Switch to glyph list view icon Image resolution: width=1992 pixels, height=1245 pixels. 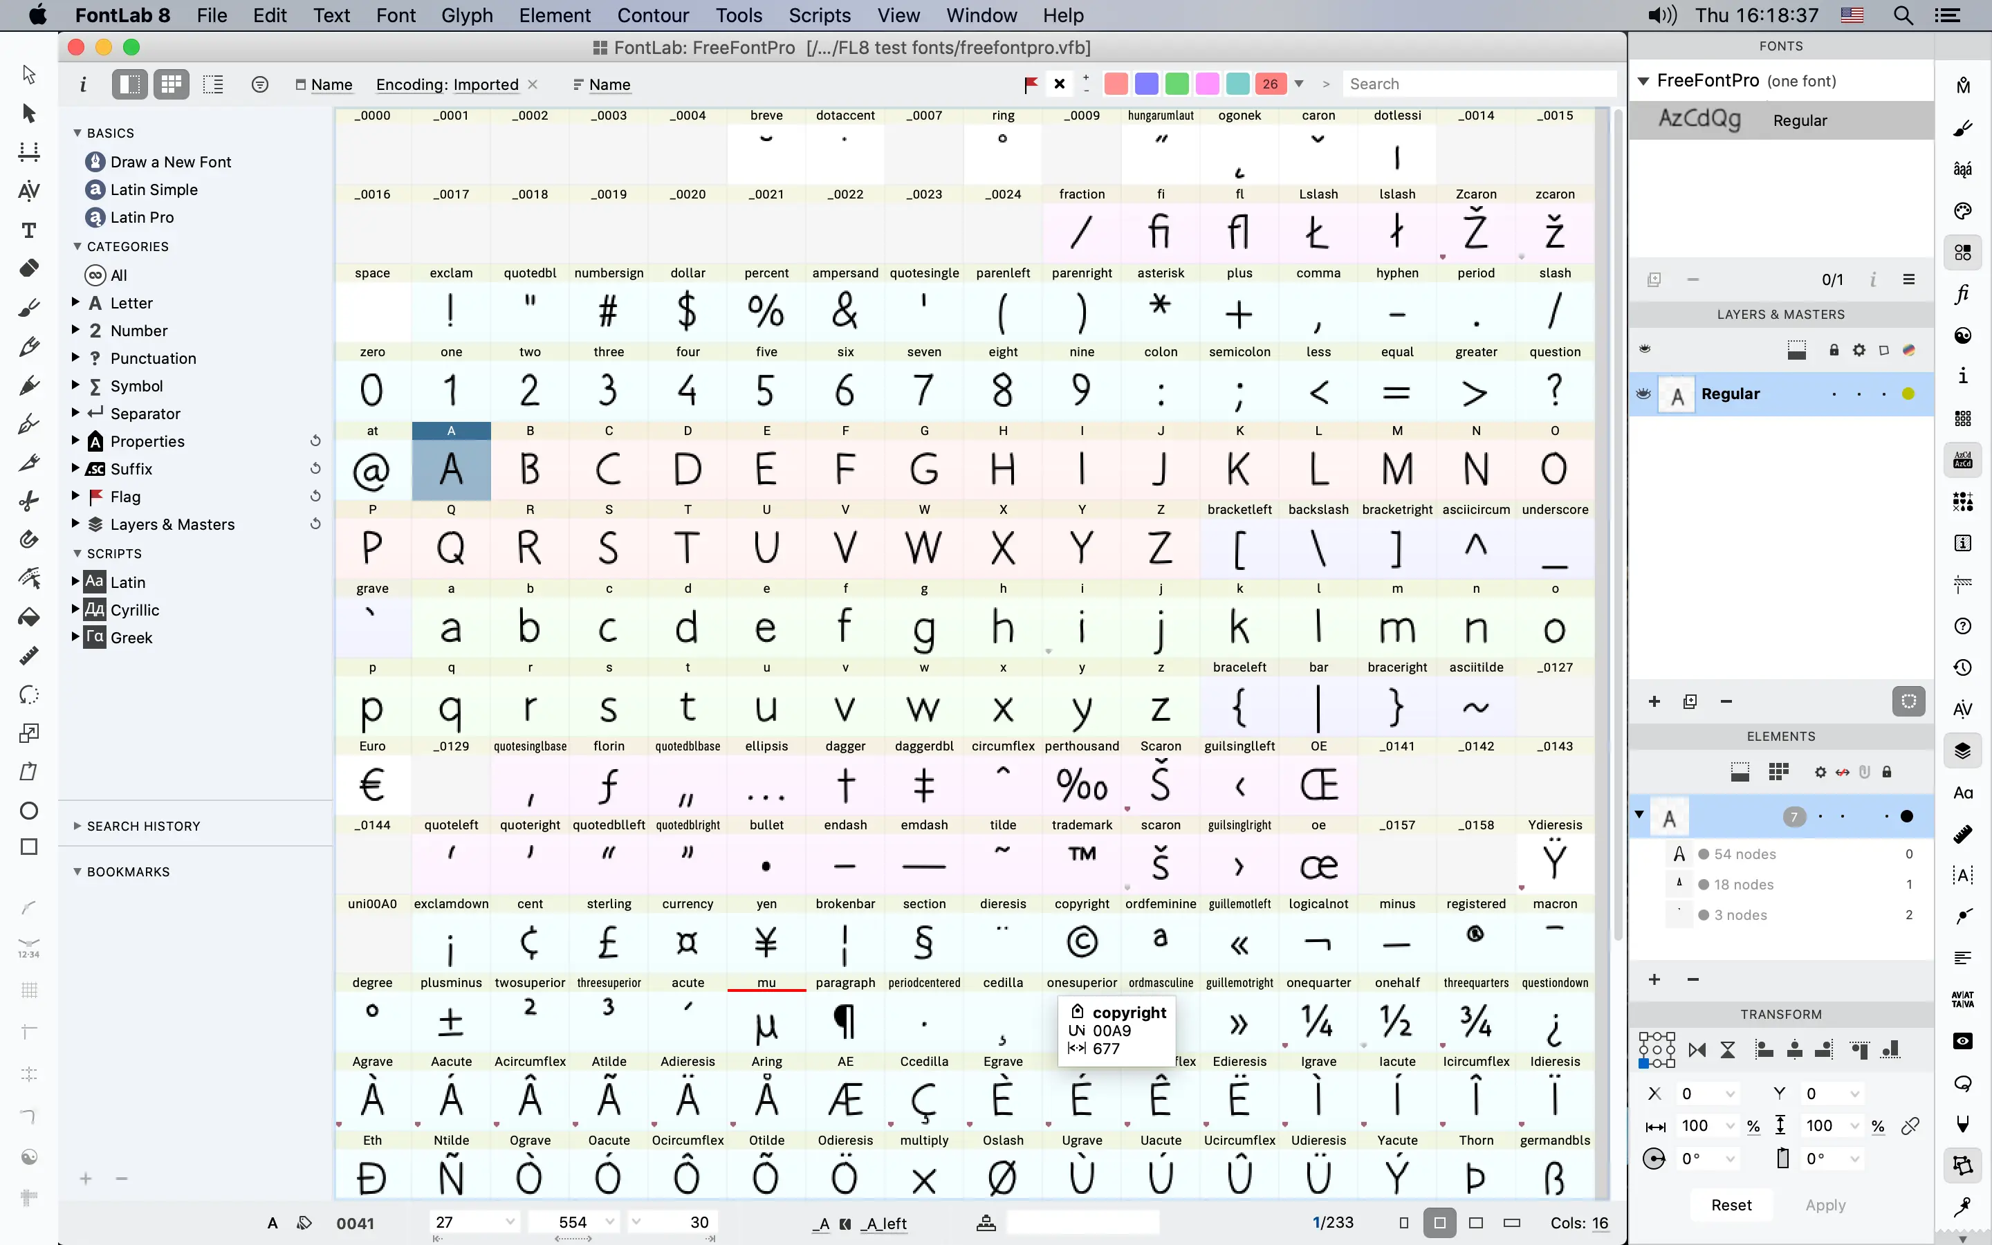(x=213, y=84)
